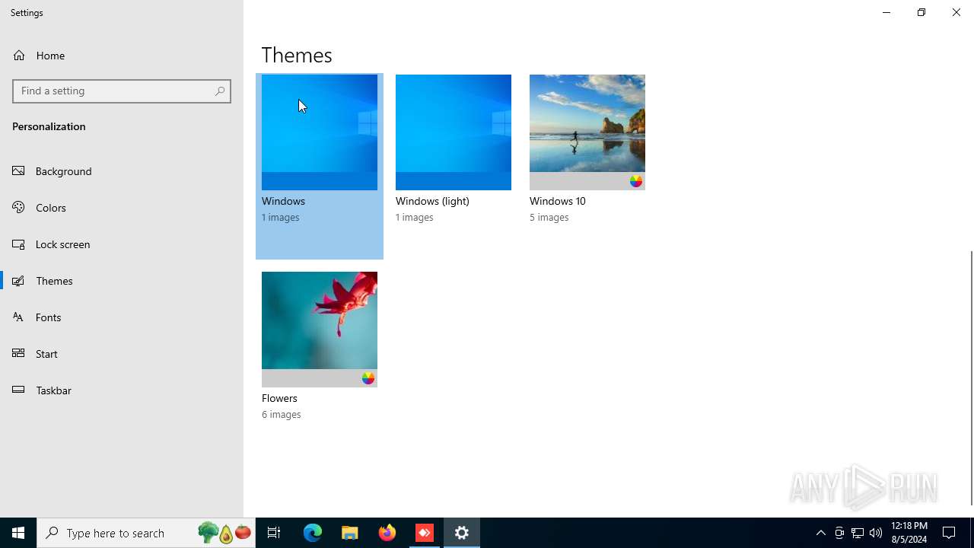Image resolution: width=974 pixels, height=548 pixels.
Task: Open File Explorer from taskbar
Action: click(350, 533)
